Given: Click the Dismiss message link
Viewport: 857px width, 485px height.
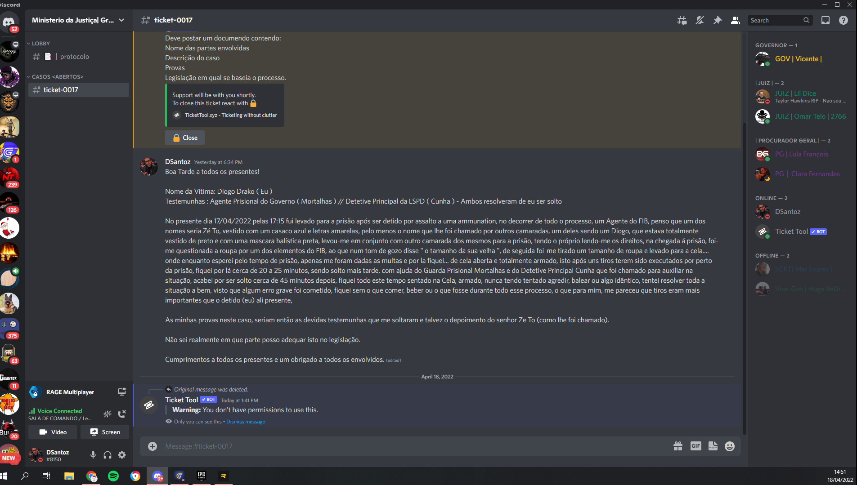Looking at the screenshot, I should click(246, 422).
